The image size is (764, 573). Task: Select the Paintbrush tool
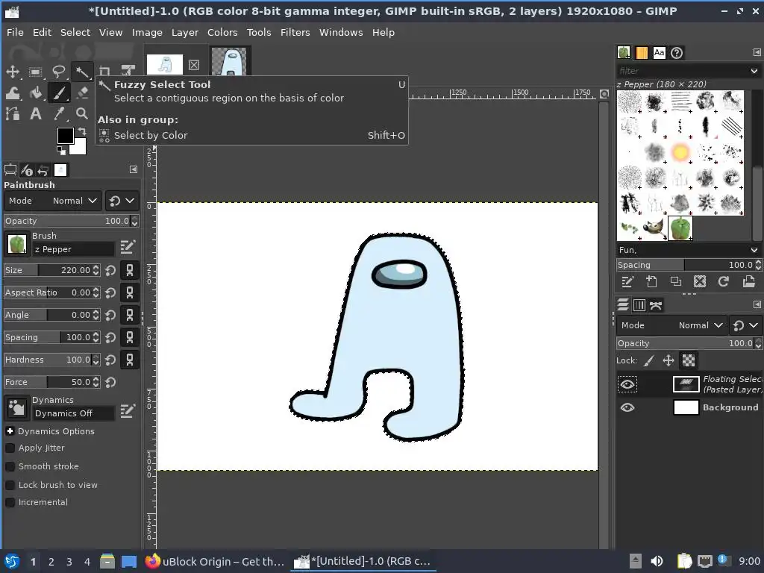coord(58,93)
